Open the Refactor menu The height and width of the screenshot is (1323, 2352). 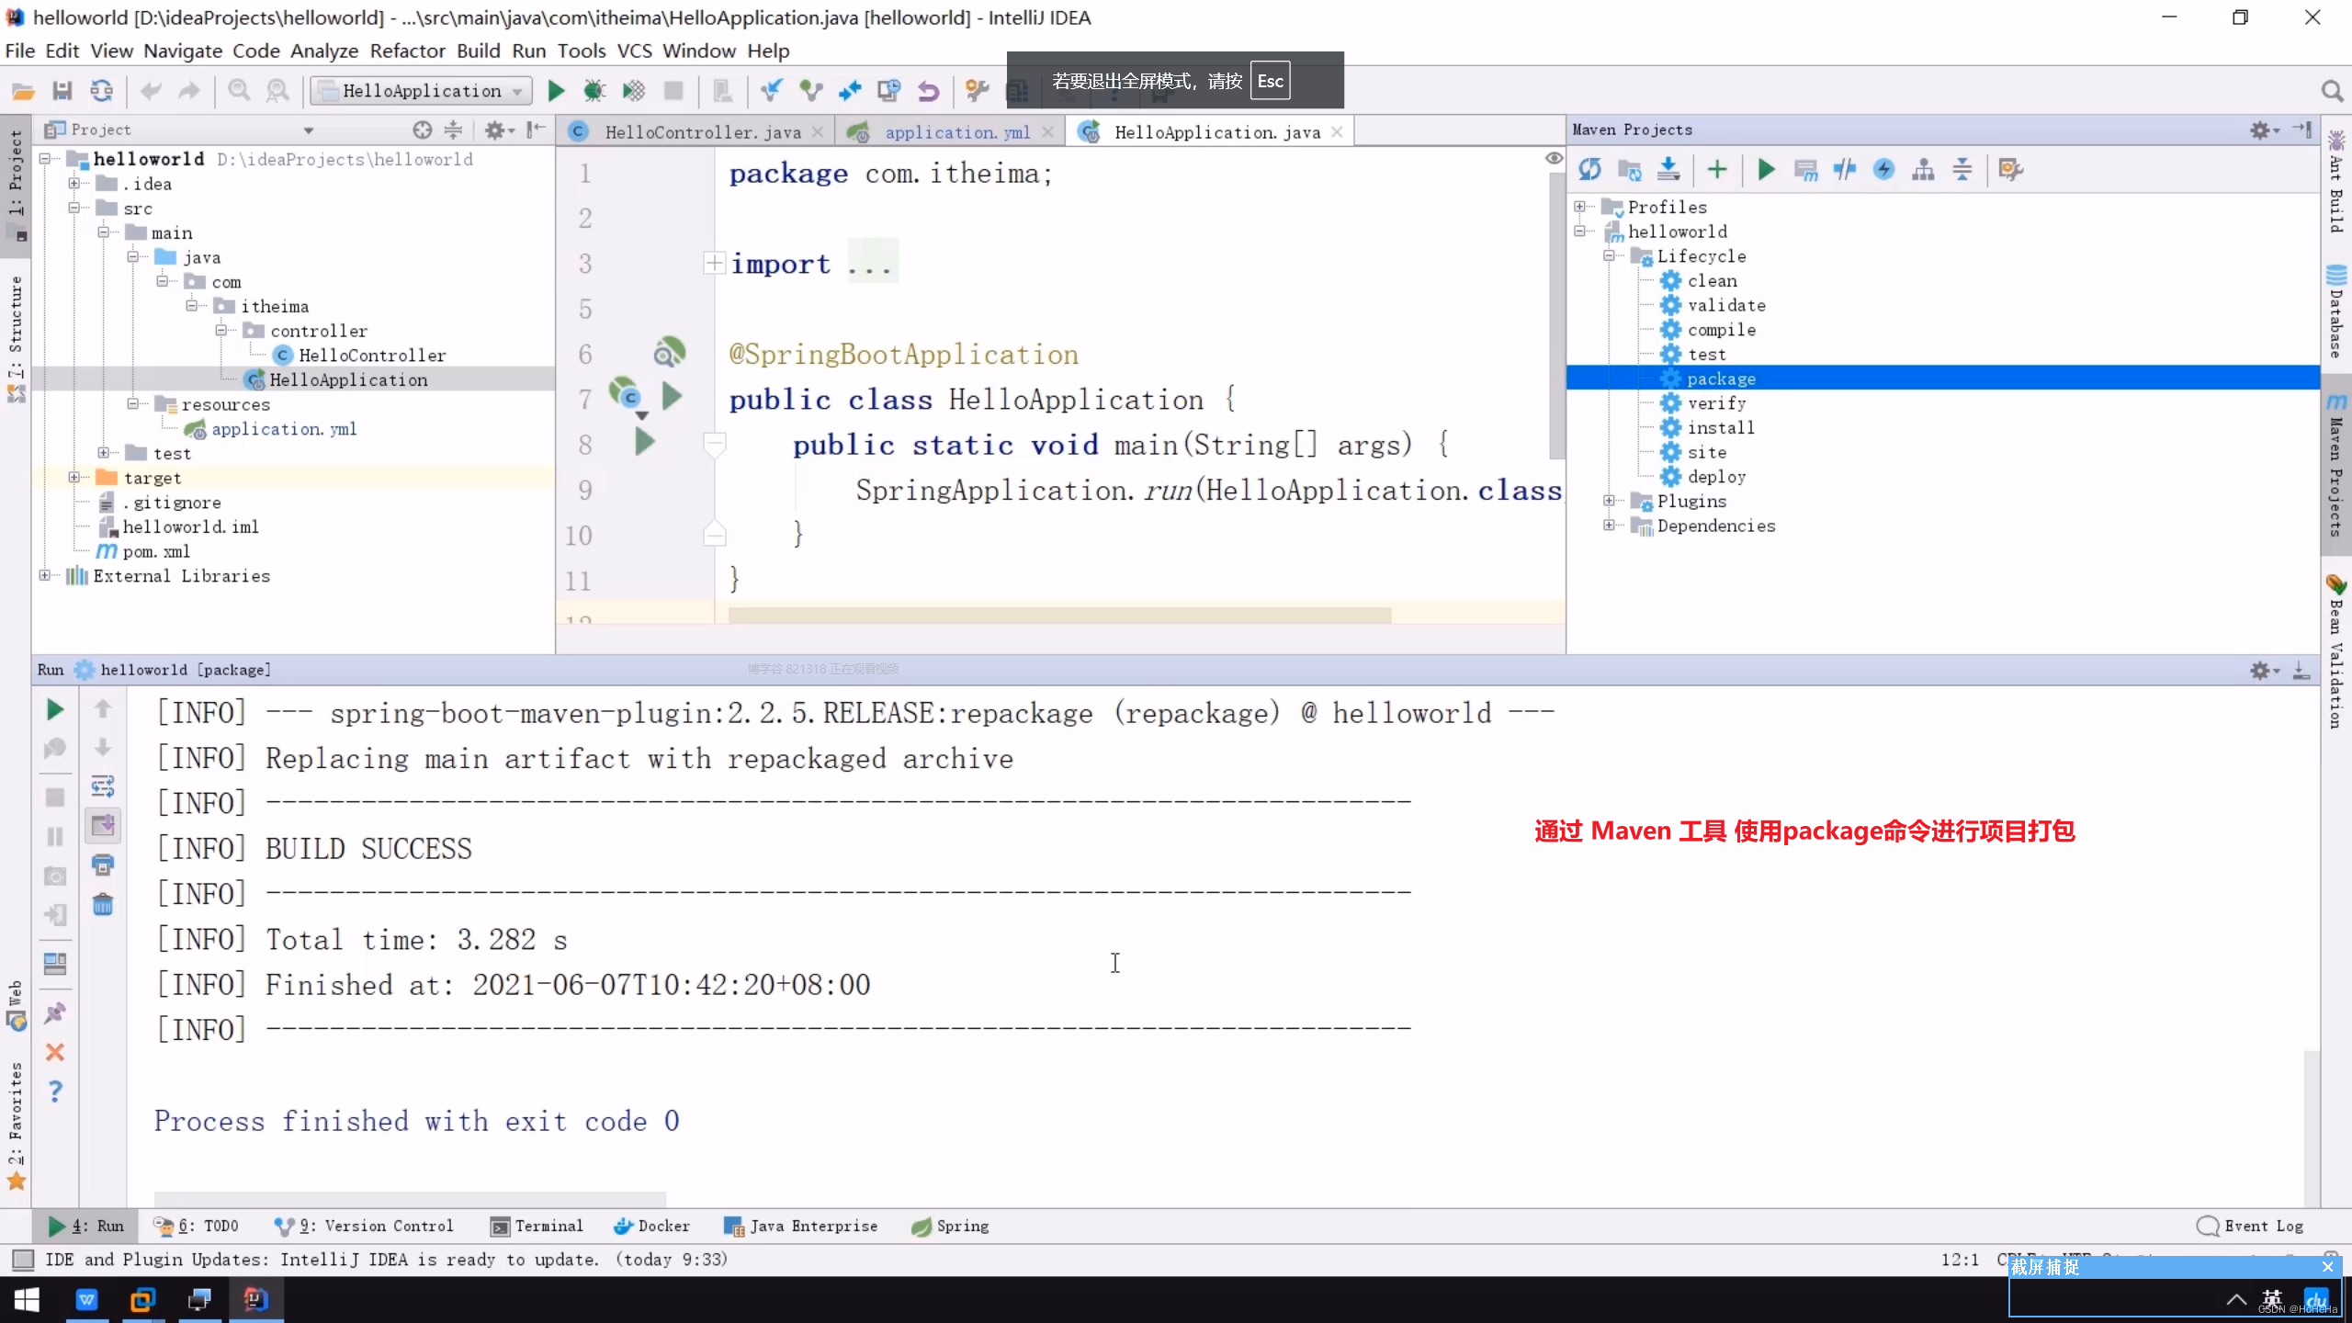click(x=407, y=51)
